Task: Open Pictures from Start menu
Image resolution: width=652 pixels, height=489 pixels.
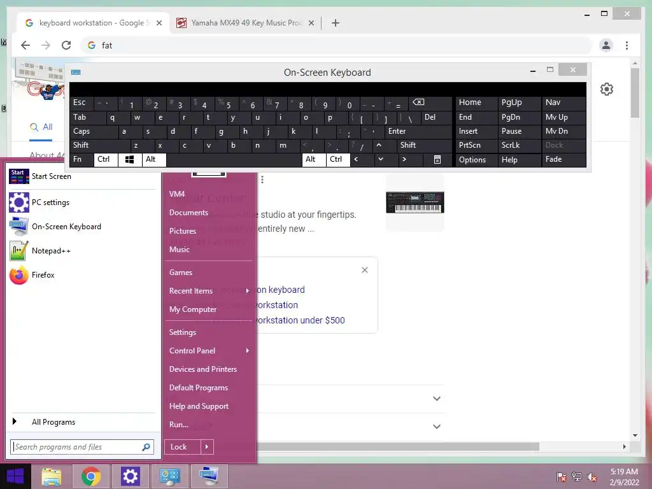Action: pos(183,231)
